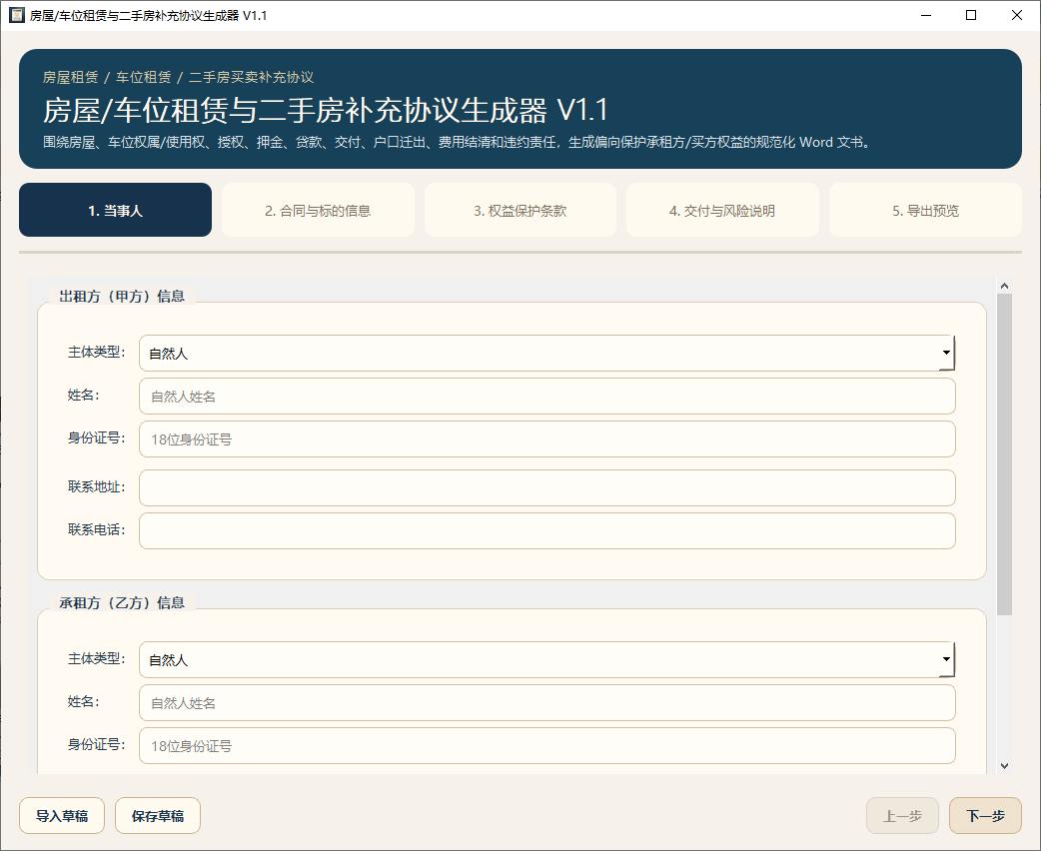1041x851 pixels.
Task: Minimize the application window
Action: [926, 15]
